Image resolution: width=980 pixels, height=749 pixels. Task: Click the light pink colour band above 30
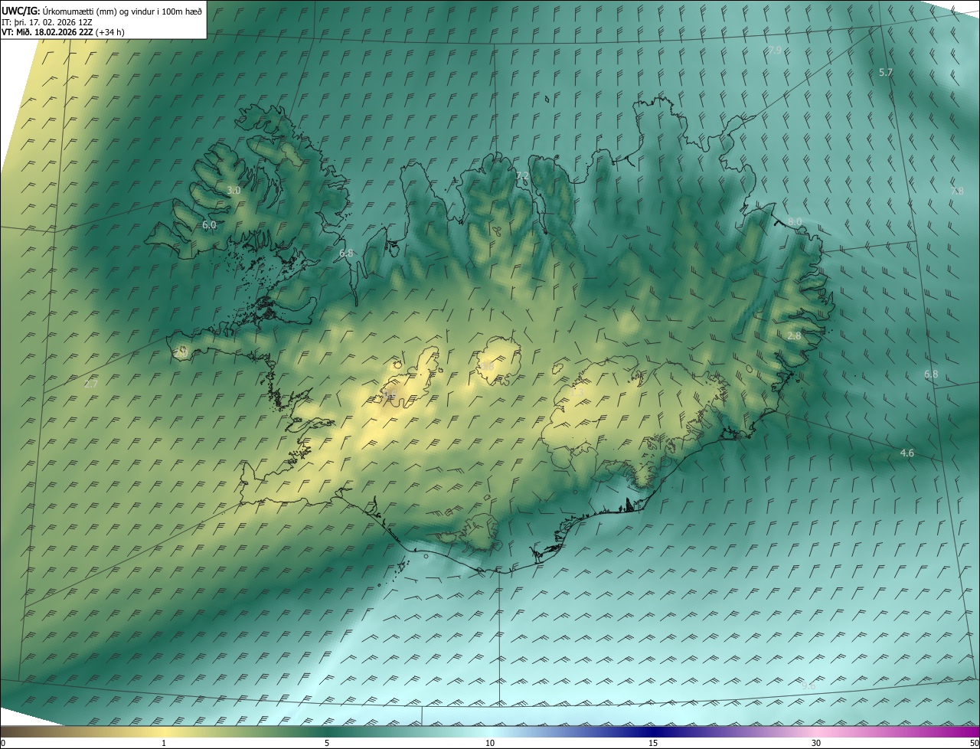coord(816,731)
